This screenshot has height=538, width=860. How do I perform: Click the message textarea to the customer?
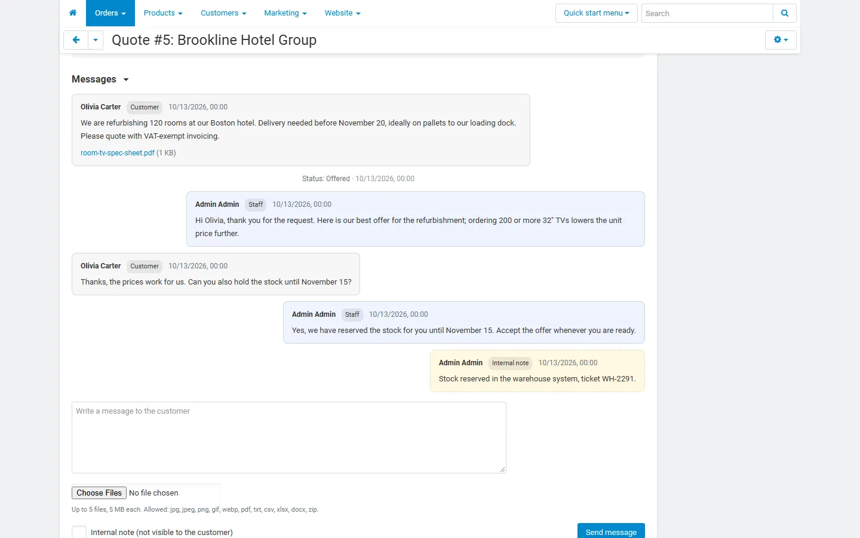click(289, 438)
